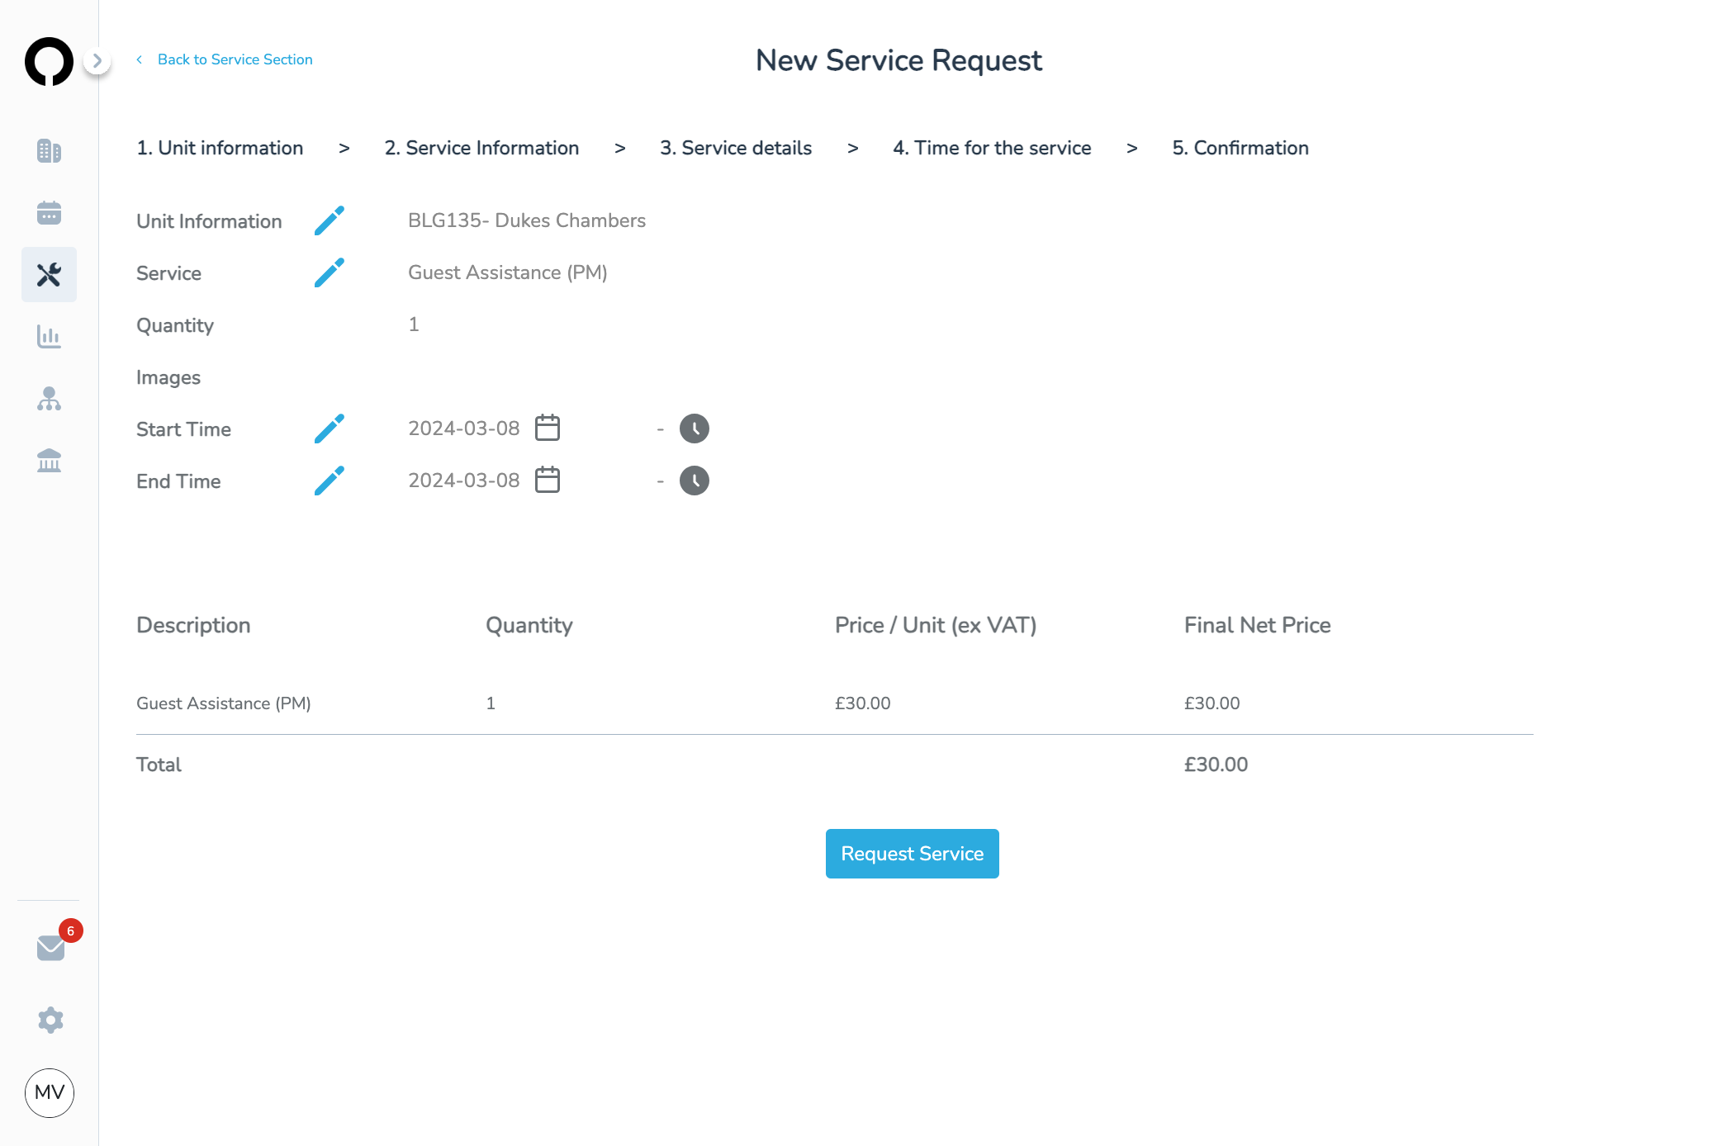The width and height of the screenshot is (1726, 1146).
Task: Open the mail inbox with 6 notifications
Action: [x=50, y=948]
